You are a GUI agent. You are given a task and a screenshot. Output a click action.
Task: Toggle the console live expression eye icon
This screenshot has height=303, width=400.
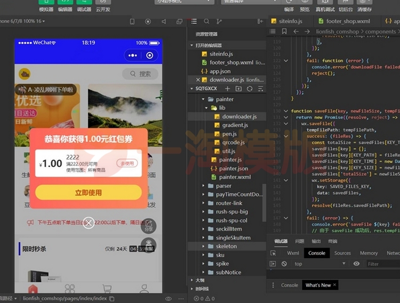(356, 264)
